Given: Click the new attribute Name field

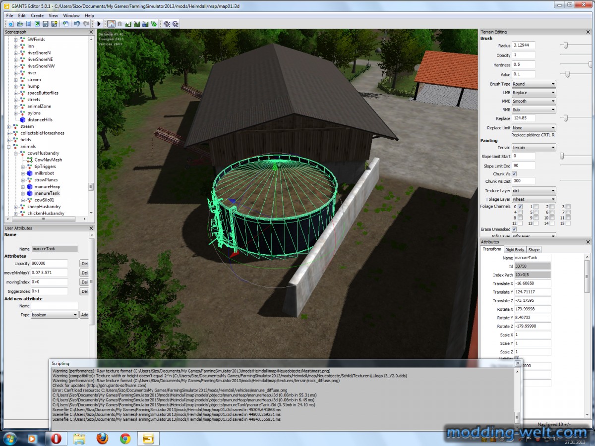Looking at the screenshot, I should point(55,306).
